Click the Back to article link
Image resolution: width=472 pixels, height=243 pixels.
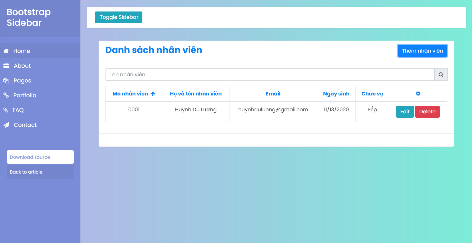[x=40, y=172]
